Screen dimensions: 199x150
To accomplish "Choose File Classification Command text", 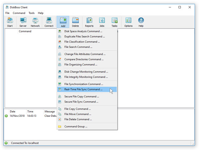I will [x=82, y=42].
